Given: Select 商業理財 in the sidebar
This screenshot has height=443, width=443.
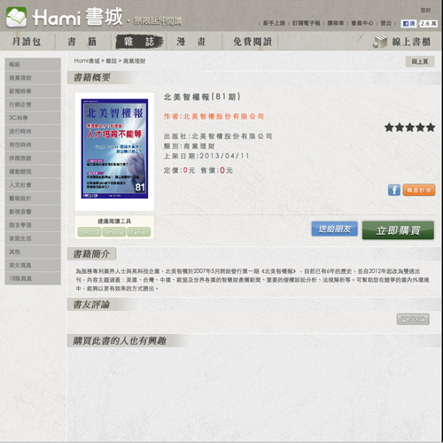Looking at the screenshot, I should (x=33, y=78).
